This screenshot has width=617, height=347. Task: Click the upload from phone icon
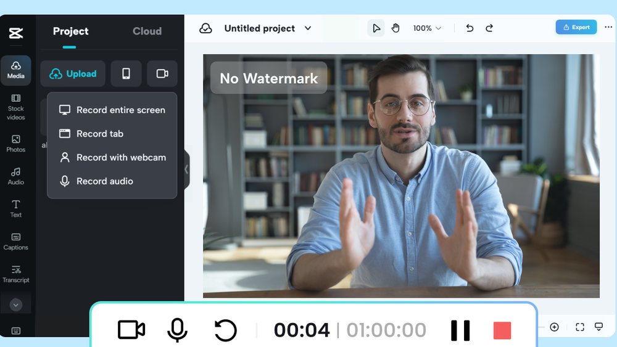coord(126,73)
